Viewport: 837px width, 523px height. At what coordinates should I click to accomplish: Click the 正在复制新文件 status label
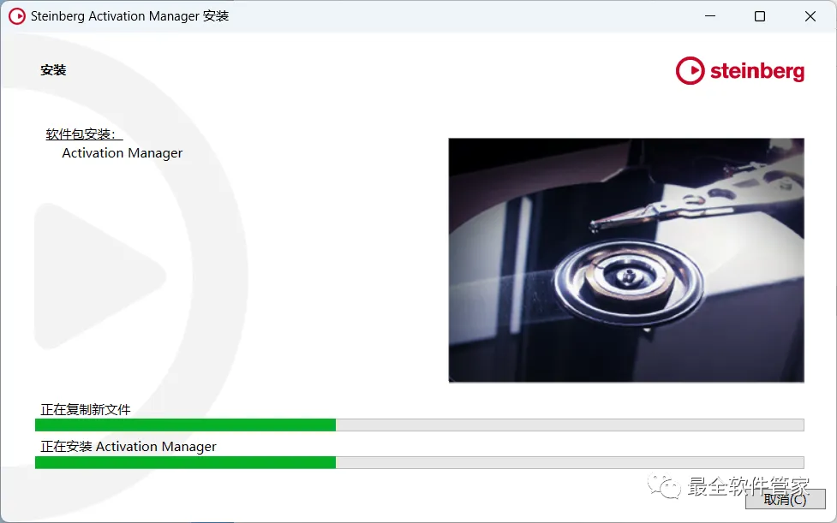pyautogui.click(x=86, y=409)
